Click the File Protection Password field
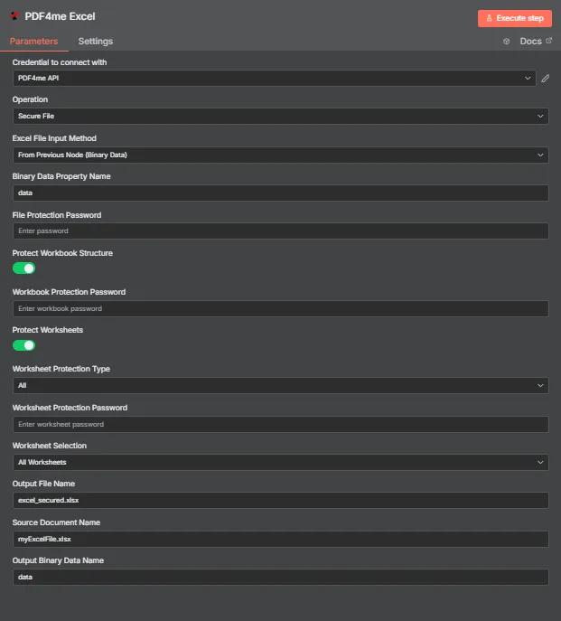Viewport: 561px width, 621px height. [x=281, y=231]
